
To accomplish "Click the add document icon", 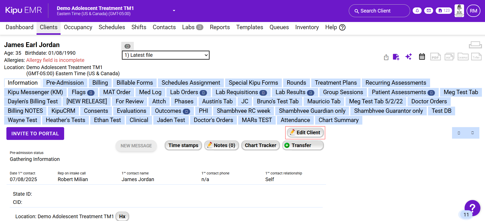I will (x=396, y=57).
